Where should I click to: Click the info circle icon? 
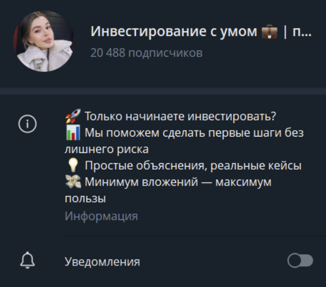[28, 124]
